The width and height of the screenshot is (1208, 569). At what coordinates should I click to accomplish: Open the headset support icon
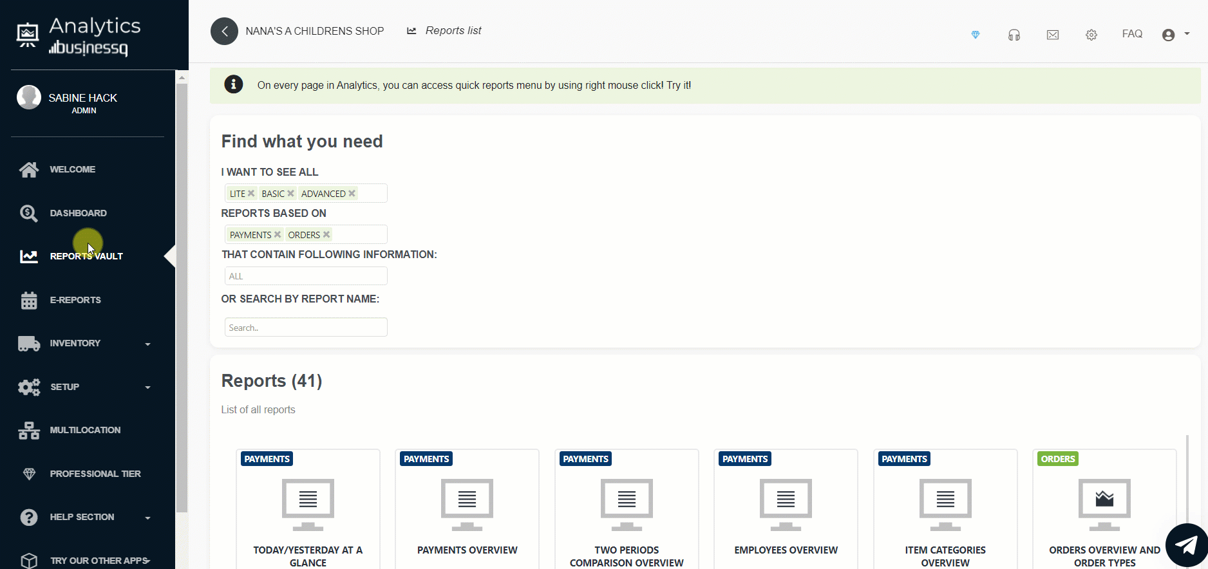(x=1014, y=35)
